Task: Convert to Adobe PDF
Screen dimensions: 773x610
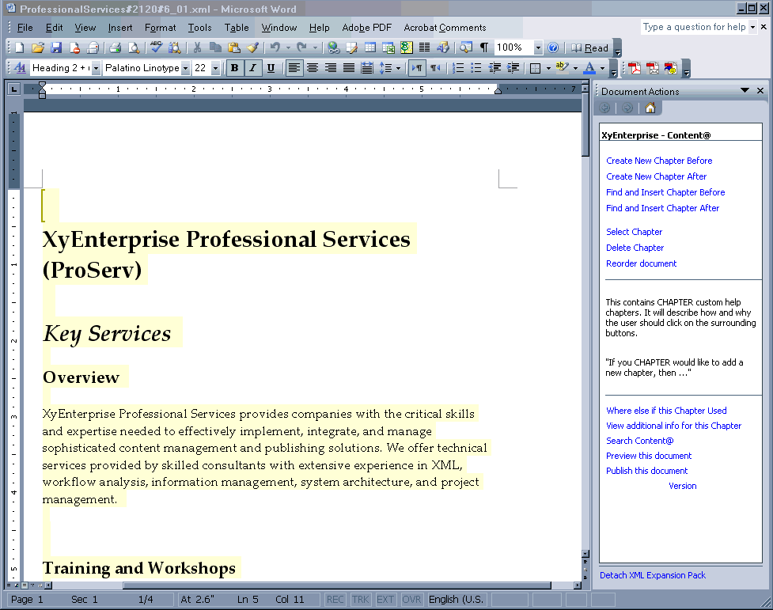Action: [x=635, y=68]
